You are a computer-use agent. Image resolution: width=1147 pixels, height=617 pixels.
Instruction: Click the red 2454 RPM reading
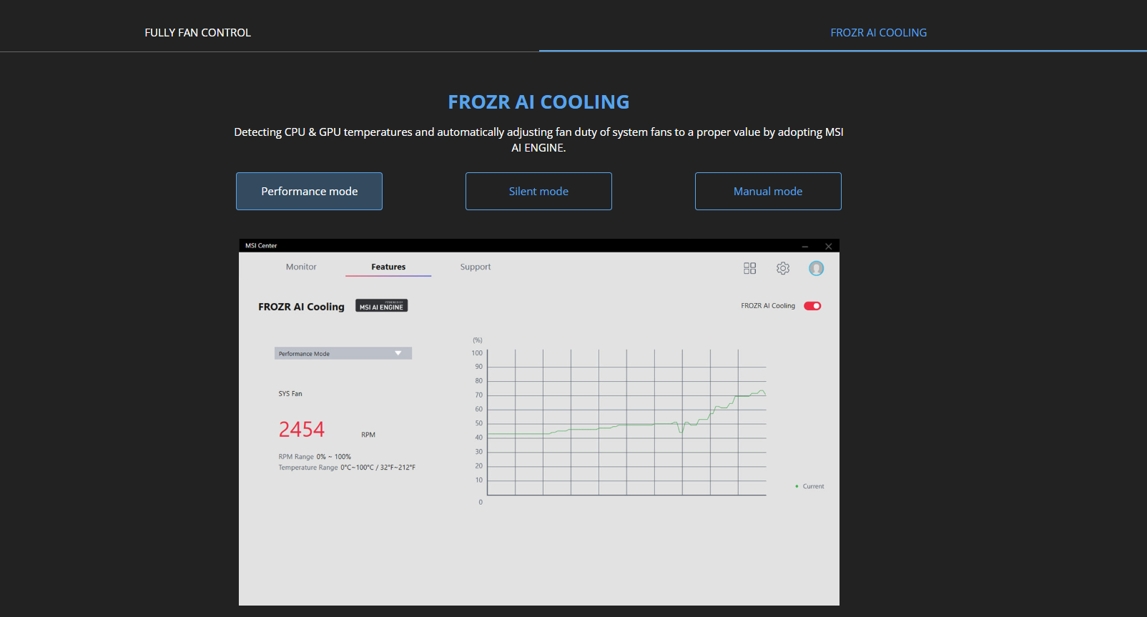(302, 430)
